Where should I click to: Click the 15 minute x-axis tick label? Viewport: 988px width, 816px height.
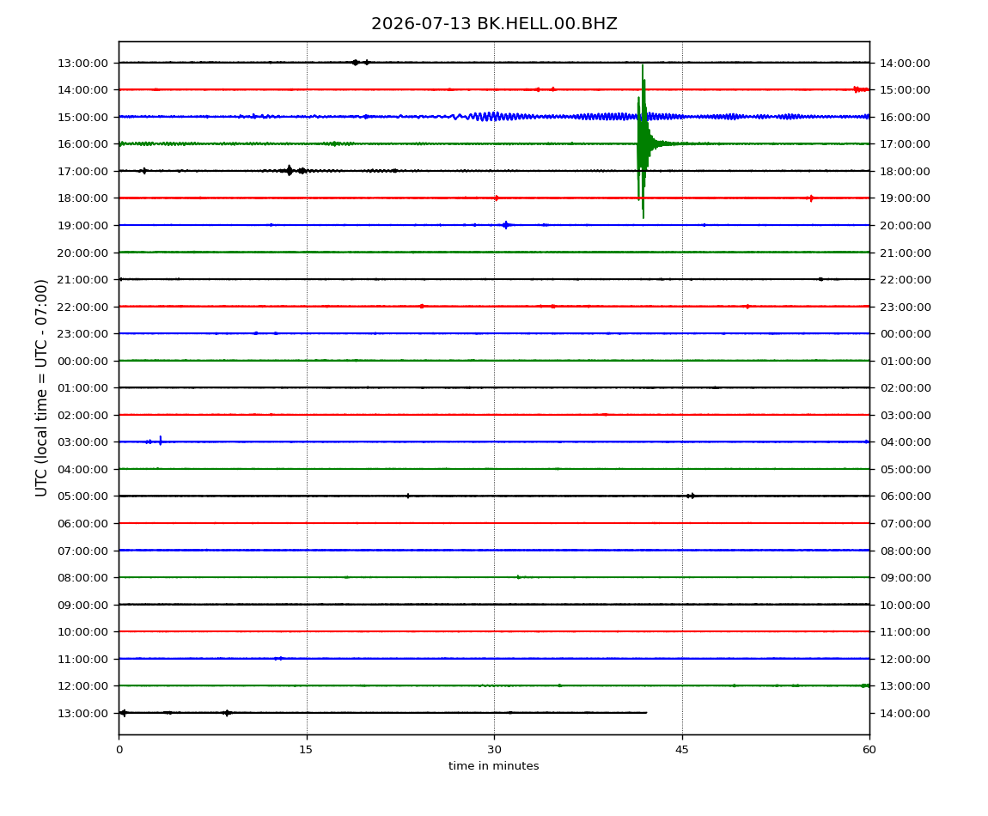click(306, 749)
